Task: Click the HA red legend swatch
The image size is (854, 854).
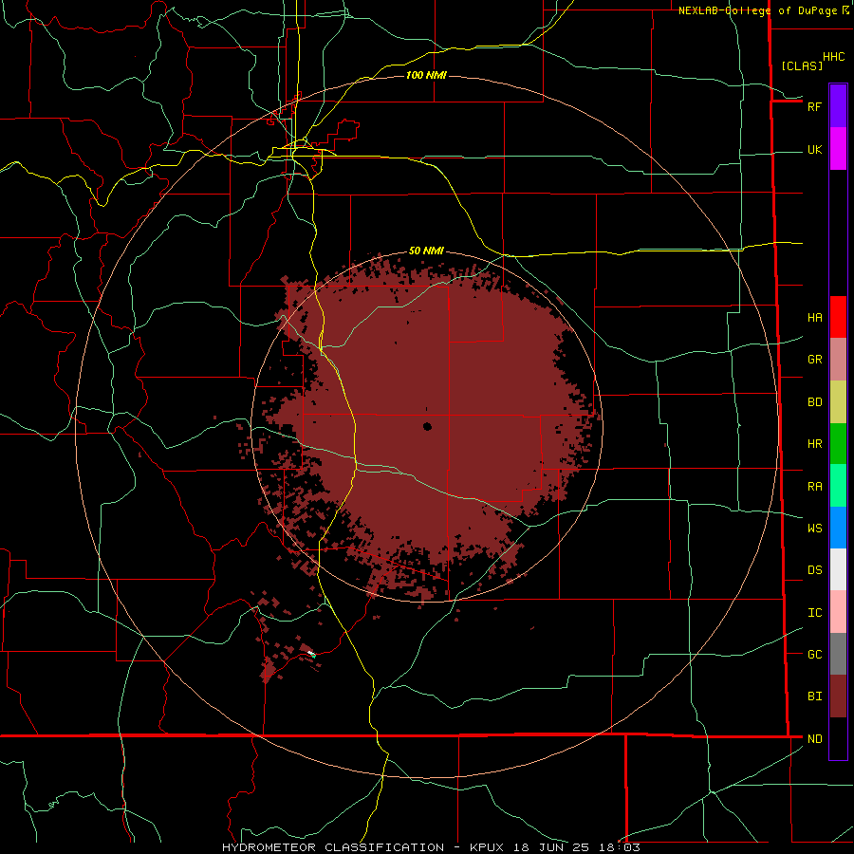Action: (x=838, y=317)
